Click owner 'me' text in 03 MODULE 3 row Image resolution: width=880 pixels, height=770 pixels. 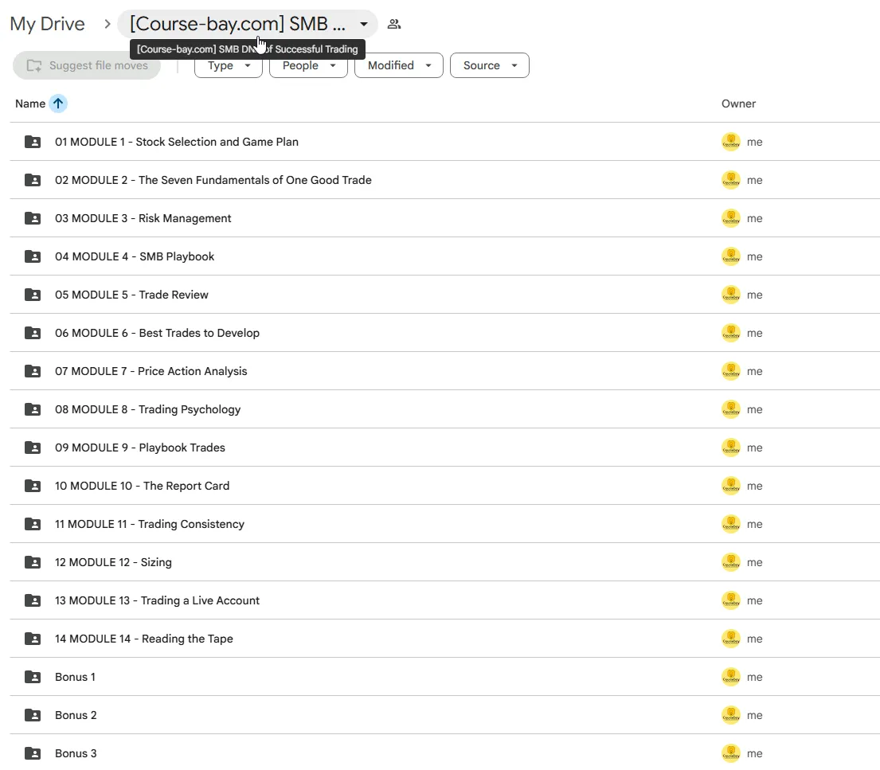[754, 218]
